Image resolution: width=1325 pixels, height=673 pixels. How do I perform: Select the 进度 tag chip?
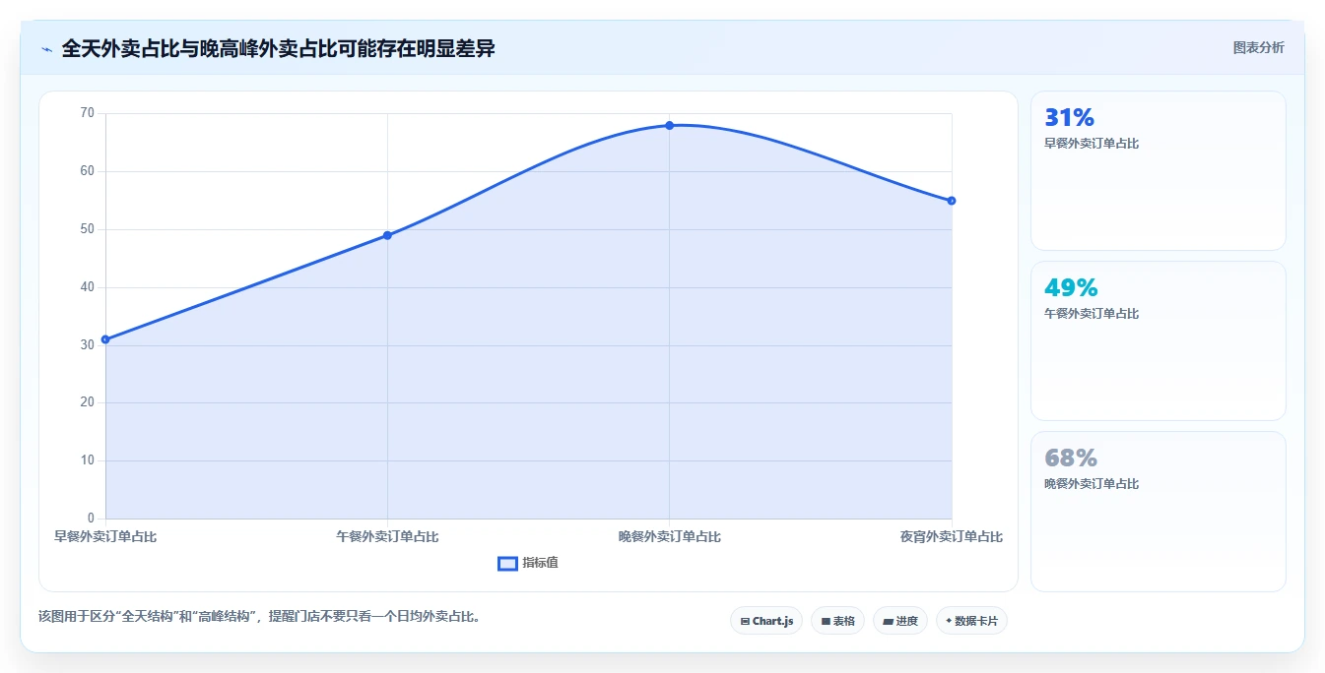(900, 621)
